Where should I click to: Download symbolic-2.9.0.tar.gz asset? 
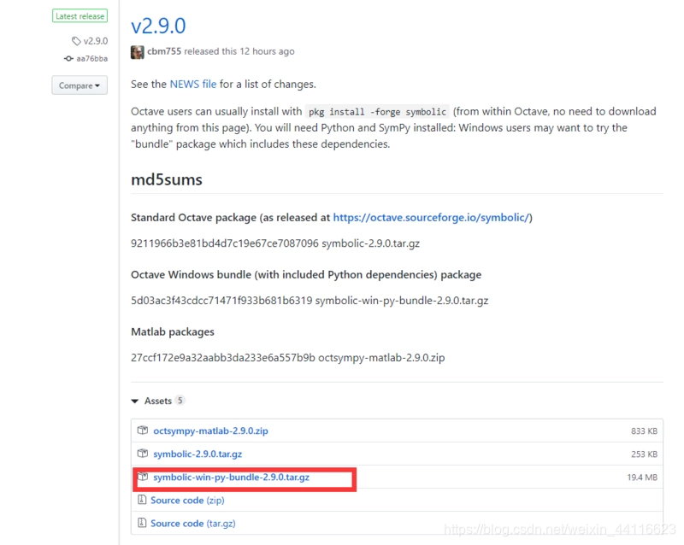[198, 454]
